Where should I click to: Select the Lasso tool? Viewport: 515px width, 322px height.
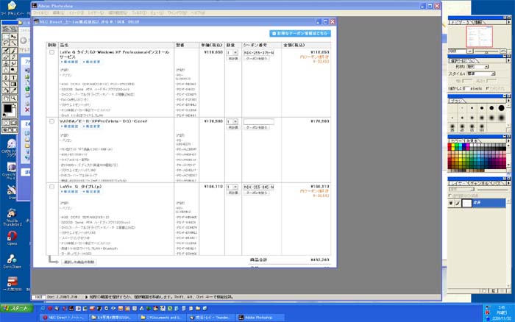[x=6, y=43]
